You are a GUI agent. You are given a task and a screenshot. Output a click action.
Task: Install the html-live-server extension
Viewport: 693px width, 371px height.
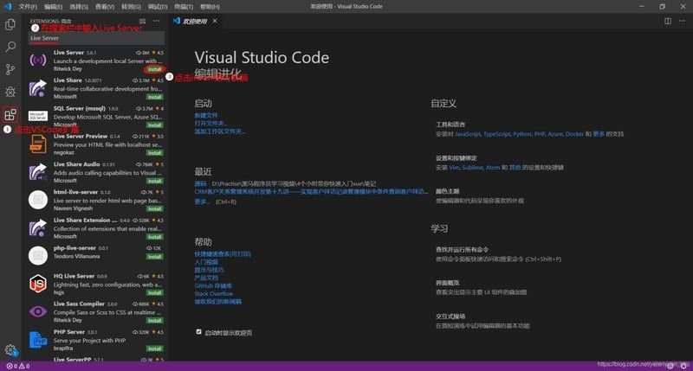[x=155, y=208]
